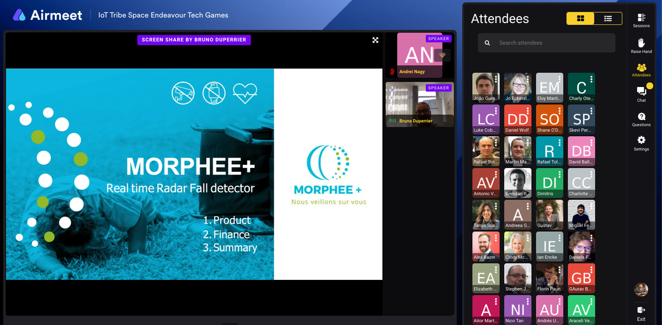This screenshot has width=662, height=325.
Task: Open the Chat panel
Action: pos(641,94)
